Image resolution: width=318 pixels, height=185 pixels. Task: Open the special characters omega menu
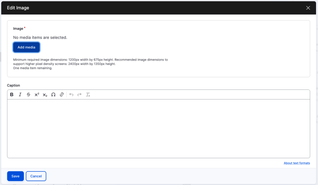click(x=53, y=94)
